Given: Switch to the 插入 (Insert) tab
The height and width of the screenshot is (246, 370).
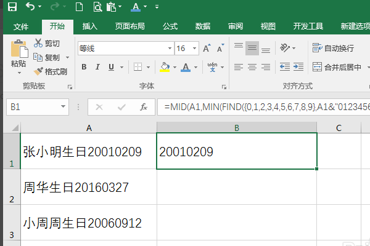Looking at the screenshot, I should coord(90,26).
